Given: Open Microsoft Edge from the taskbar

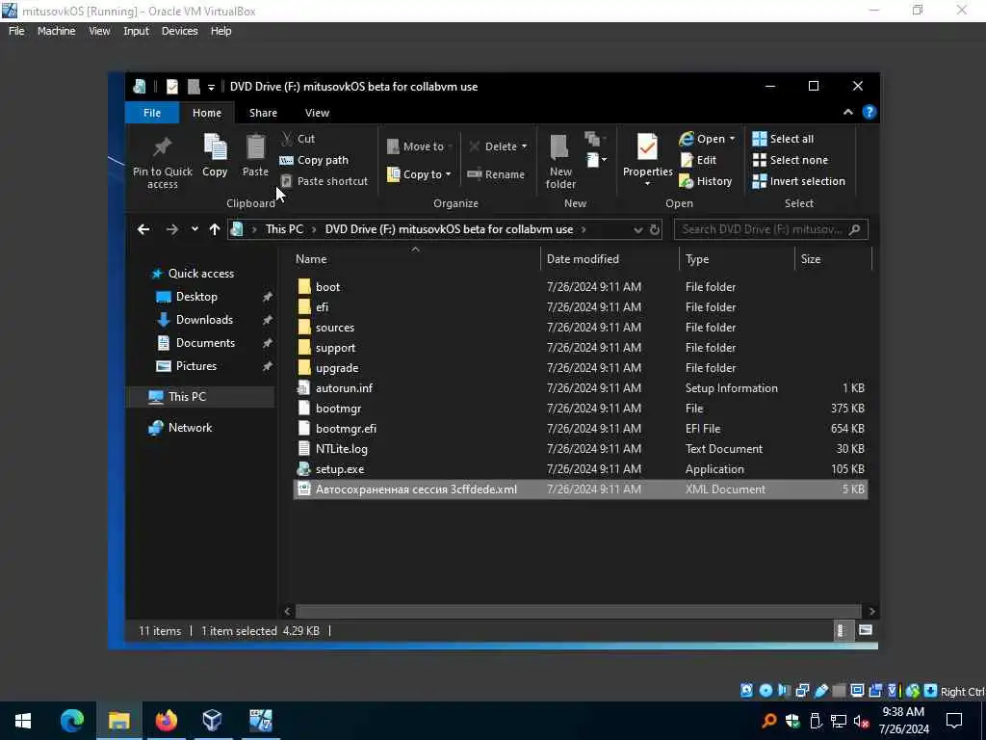Looking at the screenshot, I should [x=71, y=721].
